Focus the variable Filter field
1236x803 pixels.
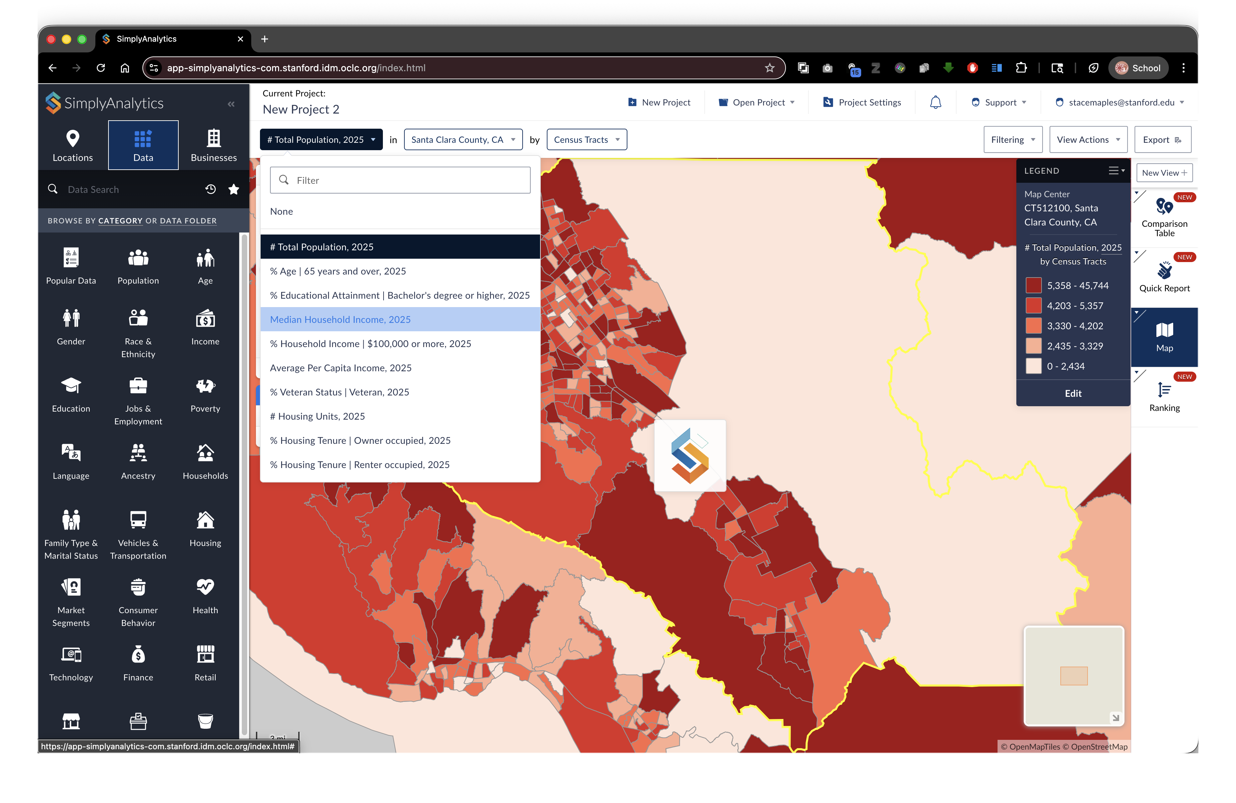(x=400, y=180)
